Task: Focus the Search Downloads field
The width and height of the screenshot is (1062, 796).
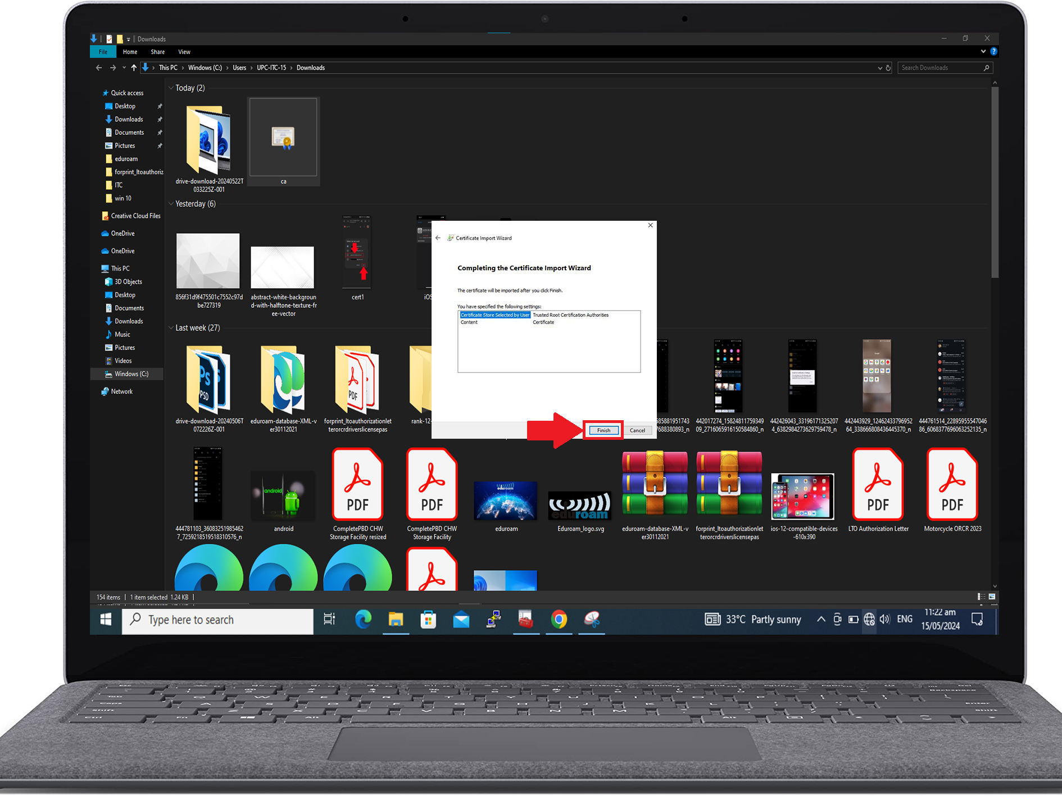Action: (945, 68)
